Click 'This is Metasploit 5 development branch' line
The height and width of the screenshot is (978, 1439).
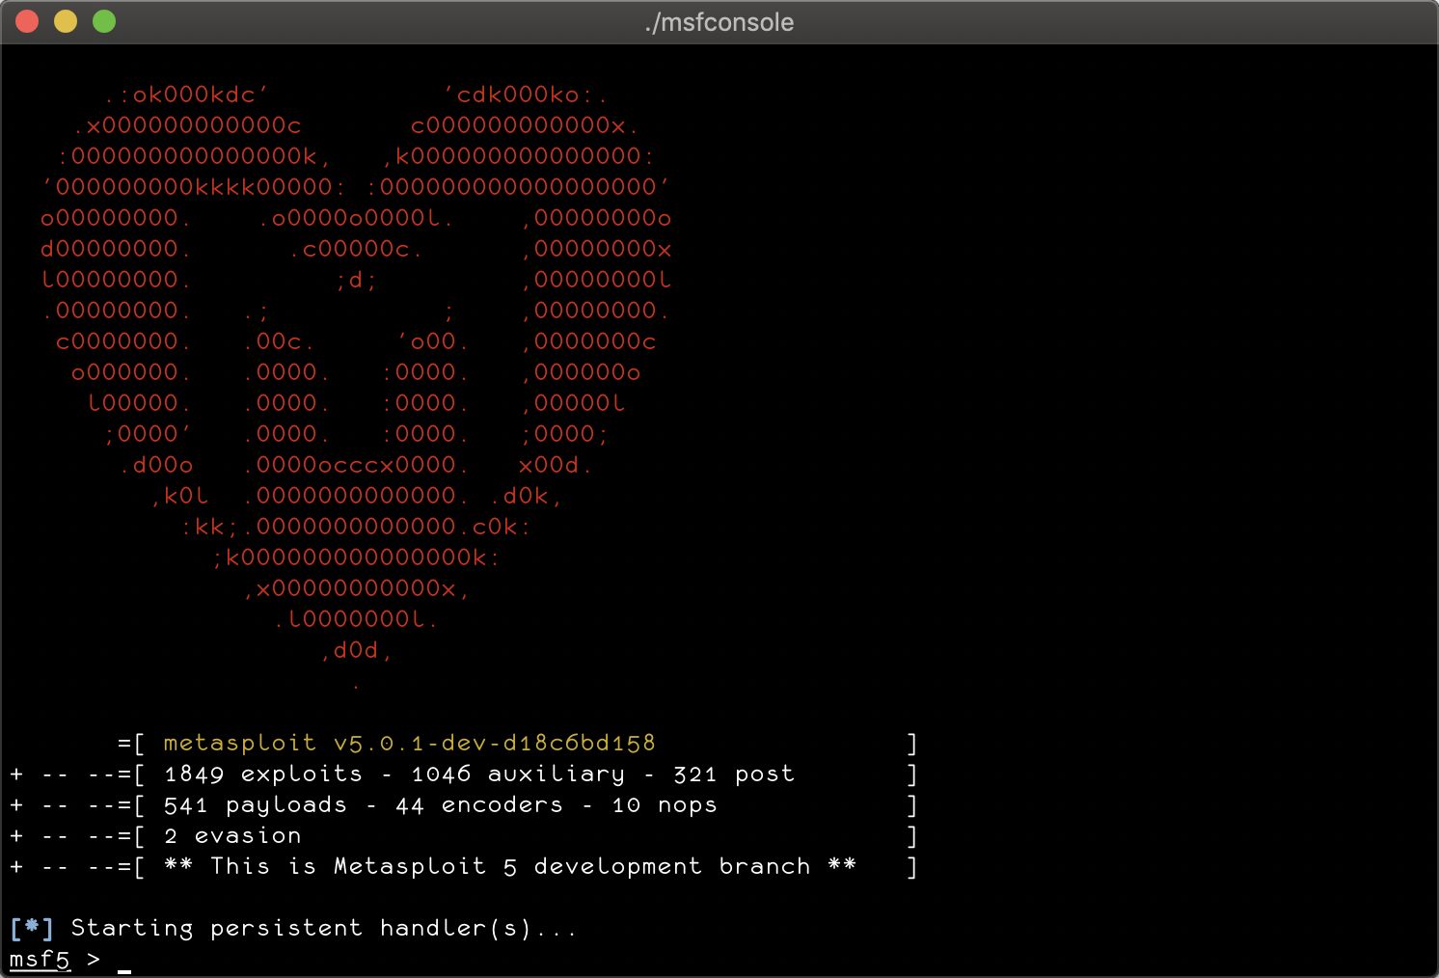(x=510, y=866)
